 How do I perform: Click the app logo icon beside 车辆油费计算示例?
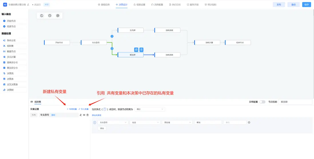tap(5, 5)
